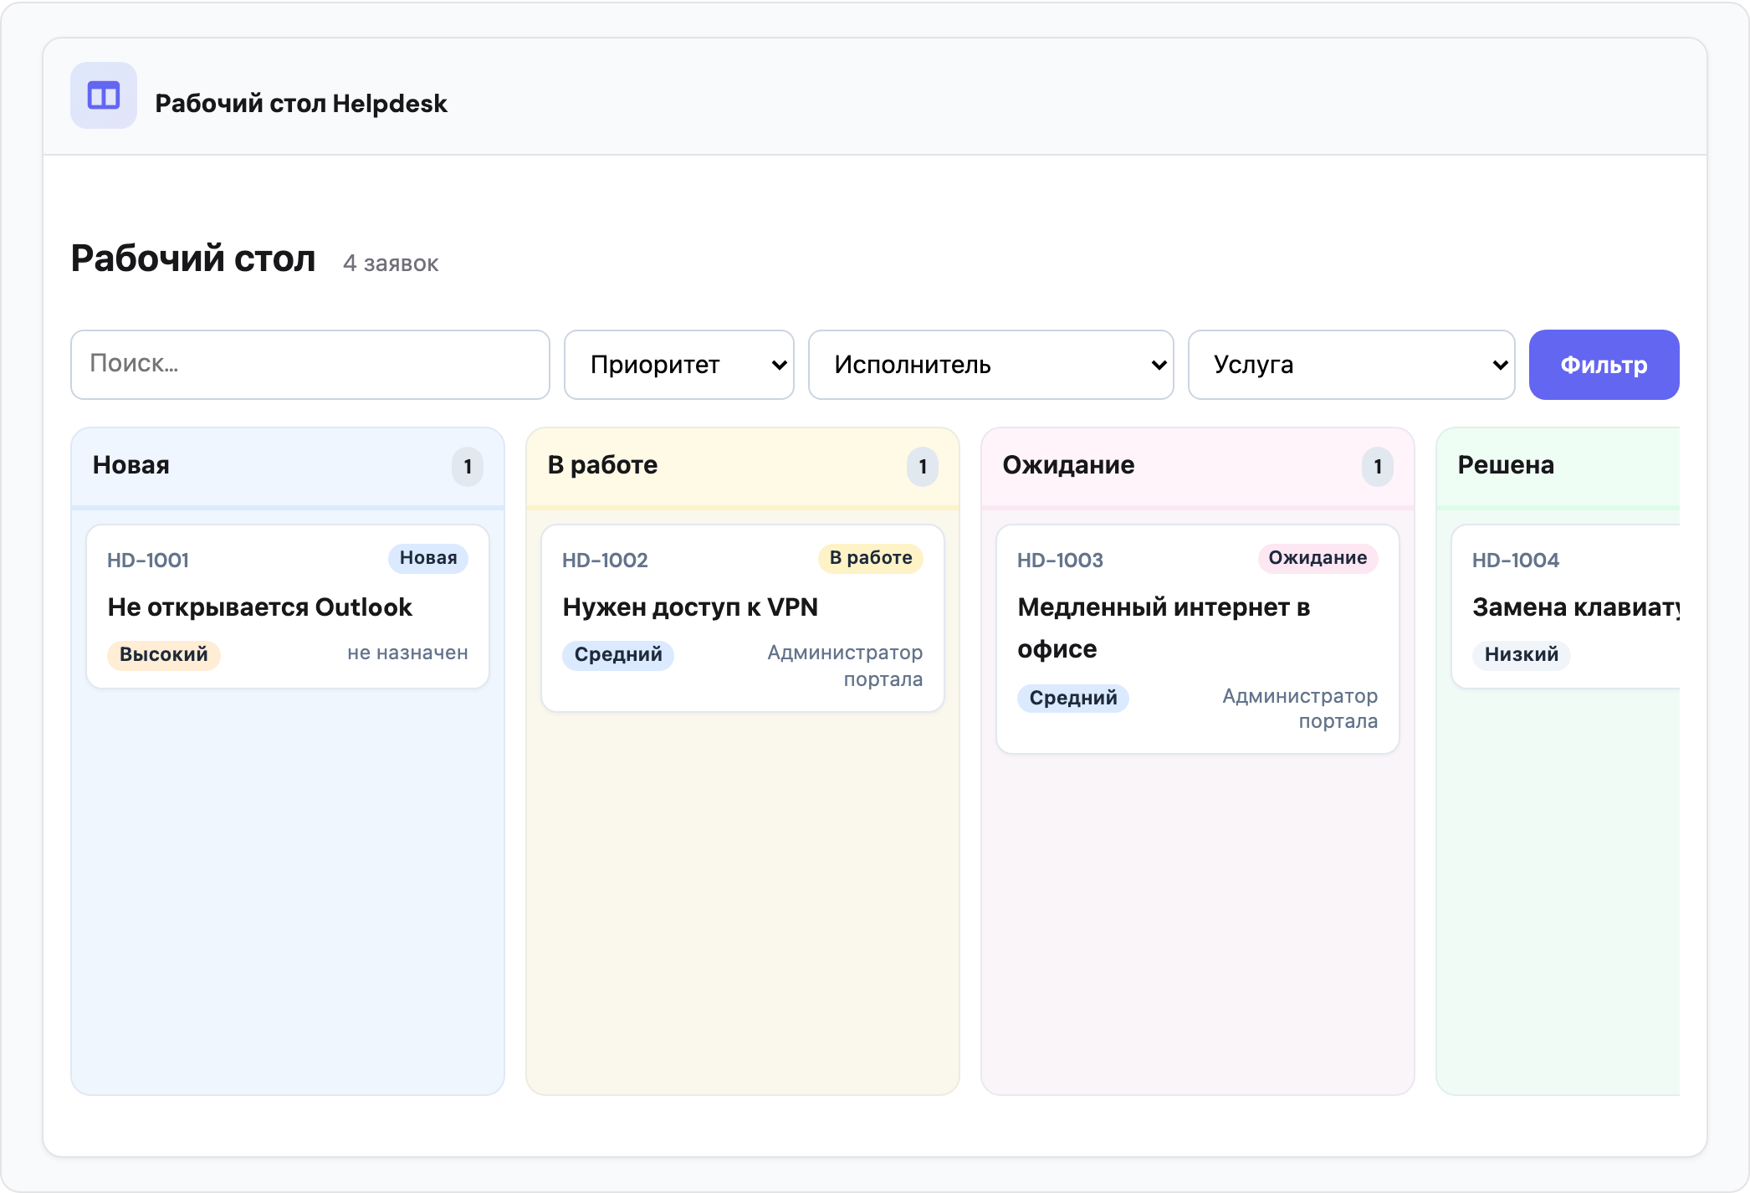Open the Услуга dropdown

[1352, 365]
